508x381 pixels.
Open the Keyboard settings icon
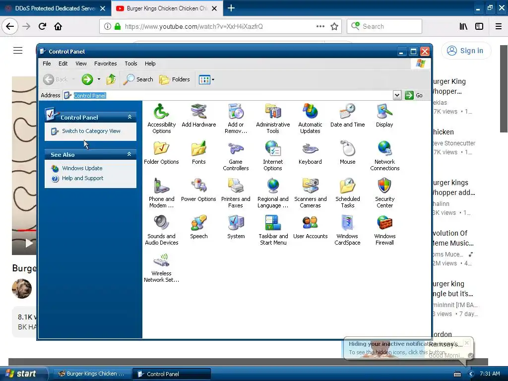[310, 153]
